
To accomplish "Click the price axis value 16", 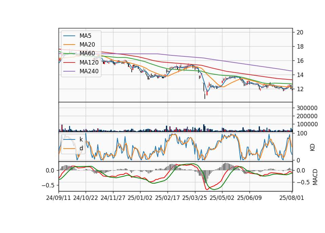I will click(x=300, y=61).
